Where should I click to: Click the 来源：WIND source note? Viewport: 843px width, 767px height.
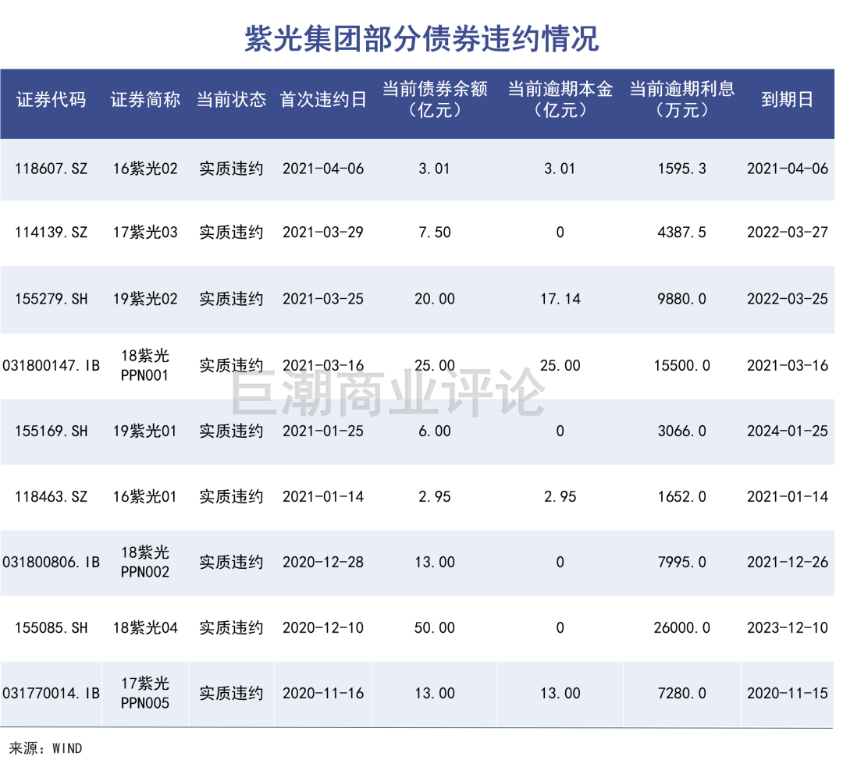pos(45,748)
